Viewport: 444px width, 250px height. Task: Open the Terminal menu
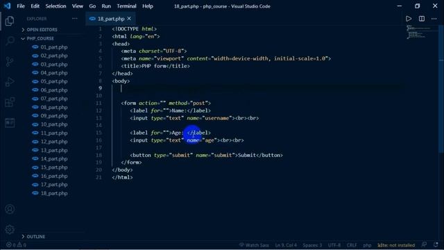point(126,6)
